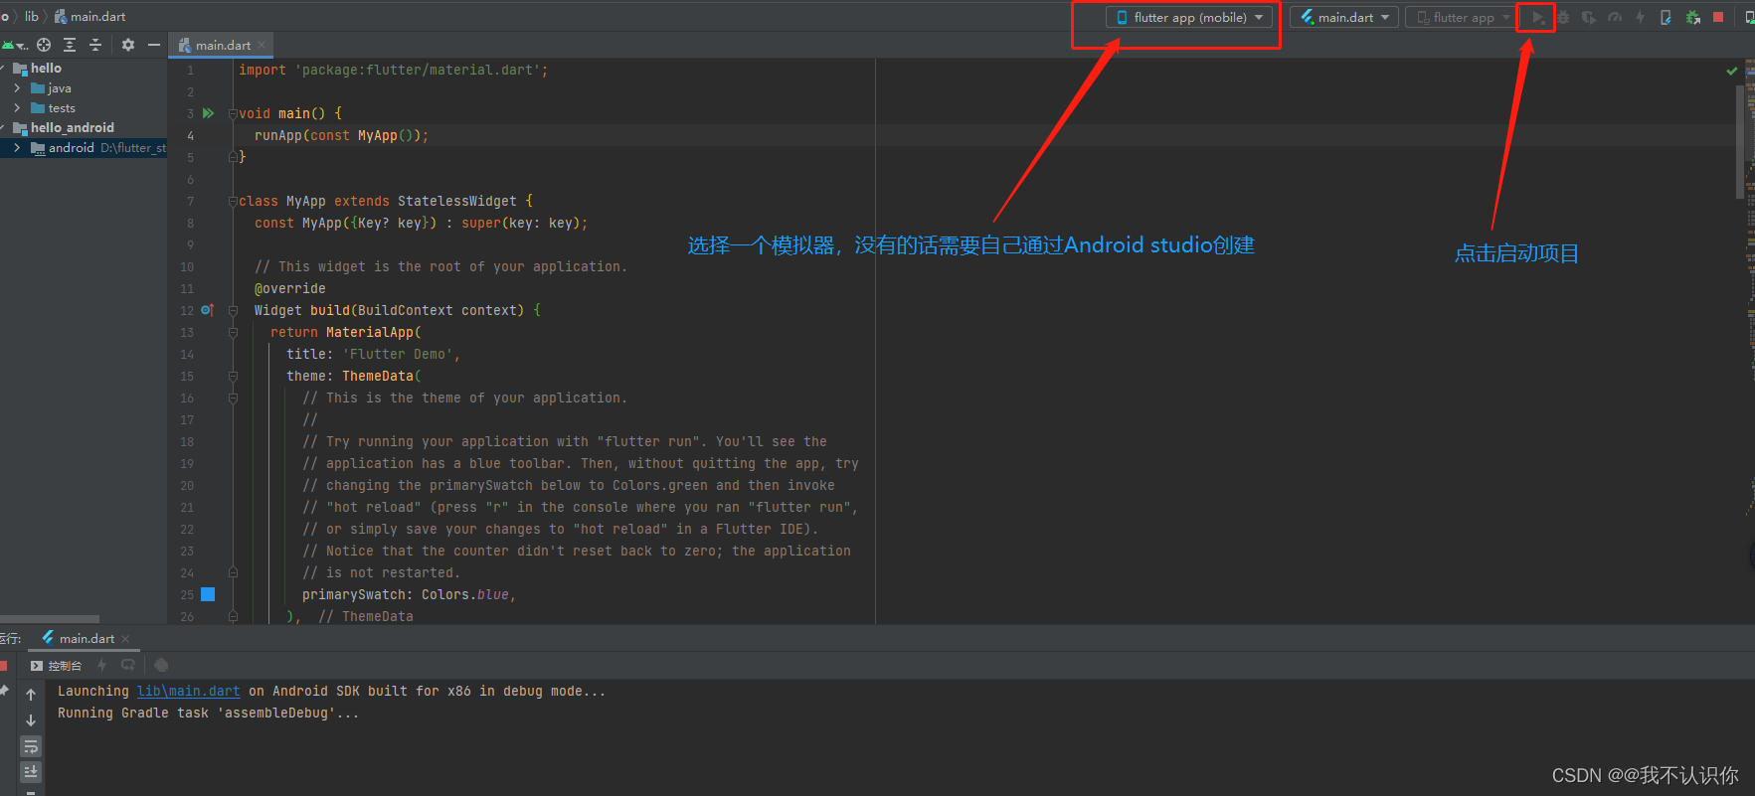
Task: Collapse the hello module node
Action: tap(3, 69)
